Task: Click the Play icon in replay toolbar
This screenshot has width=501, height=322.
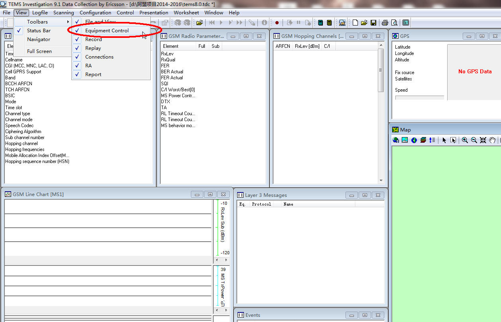Action: point(221,23)
